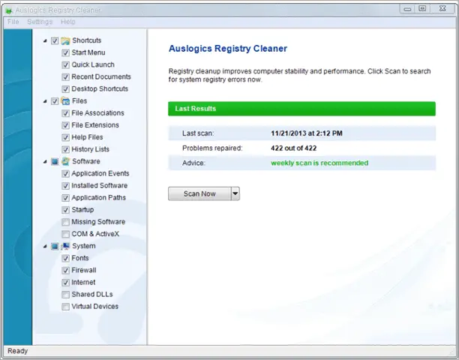Uncheck Application Paths checkbox
Viewport: 459px width, 360px height.
(65, 198)
